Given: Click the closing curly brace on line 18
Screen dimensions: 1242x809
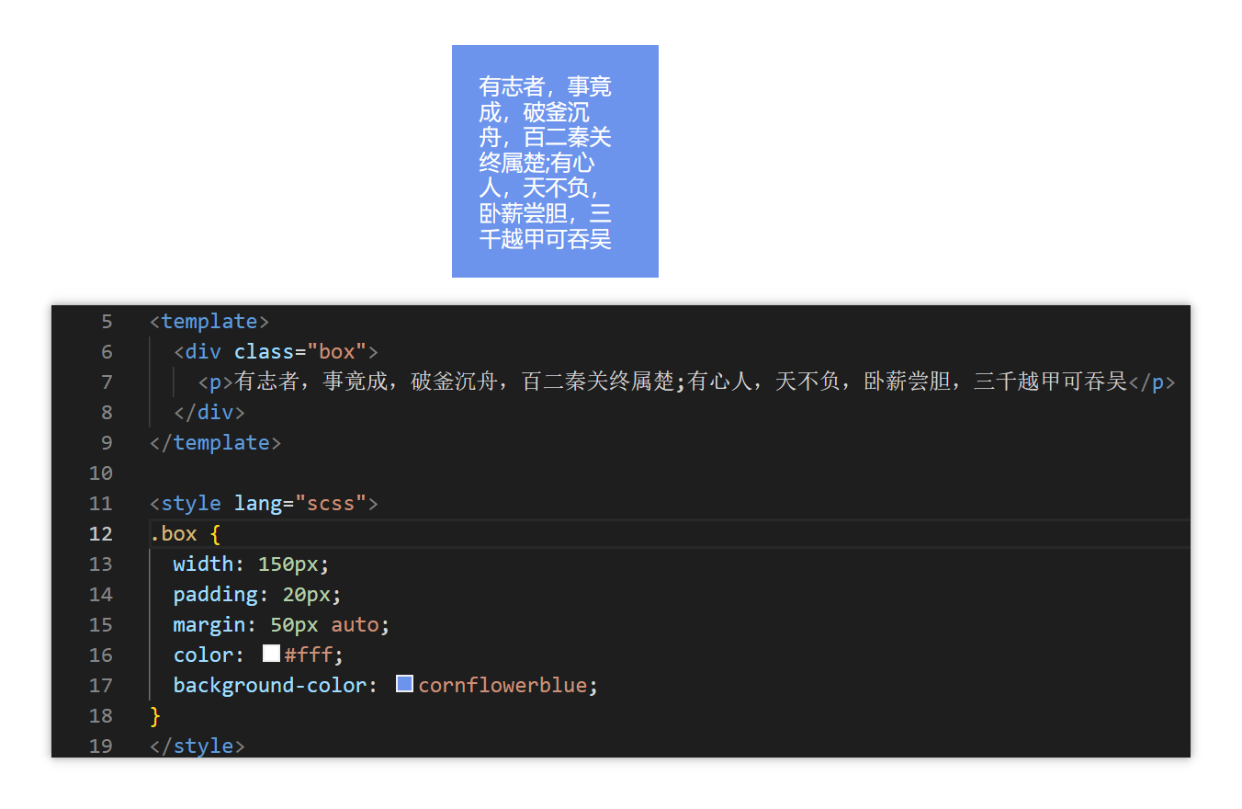Looking at the screenshot, I should (155, 716).
